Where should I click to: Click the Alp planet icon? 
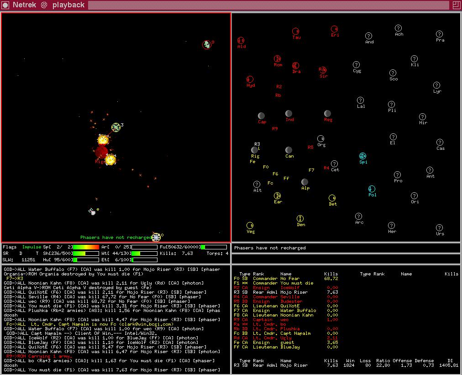(x=304, y=182)
